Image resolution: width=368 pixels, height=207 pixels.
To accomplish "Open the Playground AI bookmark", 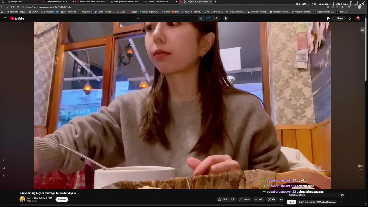I will tap(85, 12).
